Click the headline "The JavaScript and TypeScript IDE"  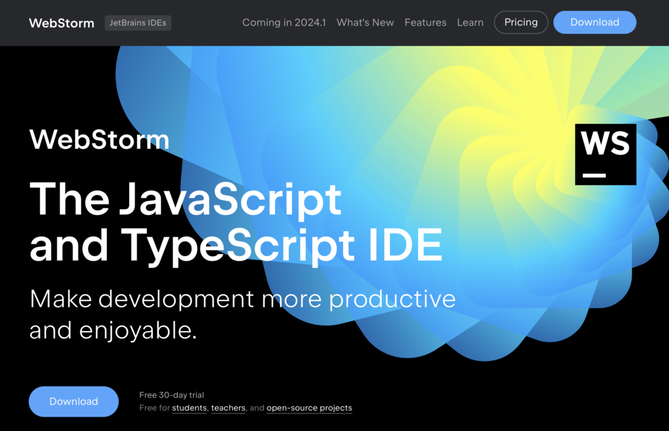pyautogui.click(x=237, y=222)
